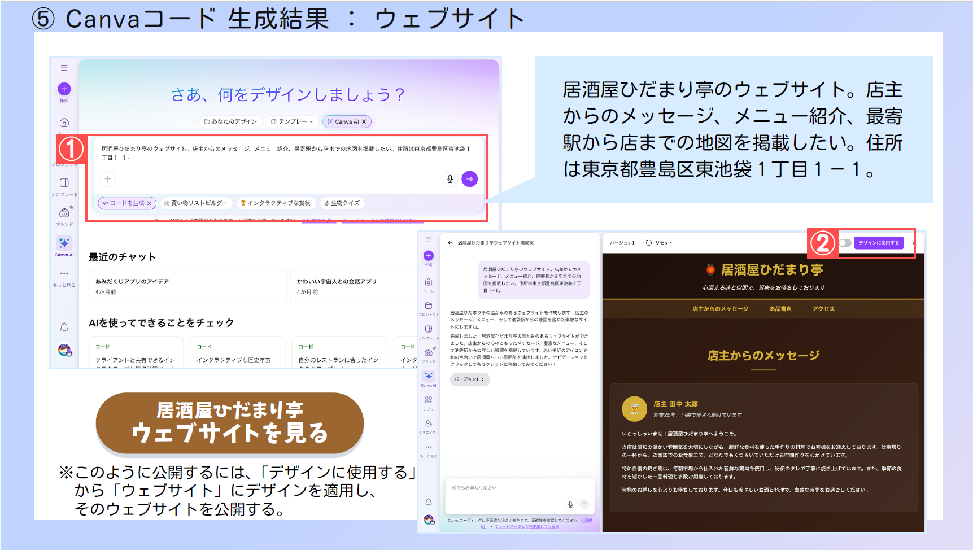
Task: Click the send arrow in the chat reply box
Action: (584, 504)
